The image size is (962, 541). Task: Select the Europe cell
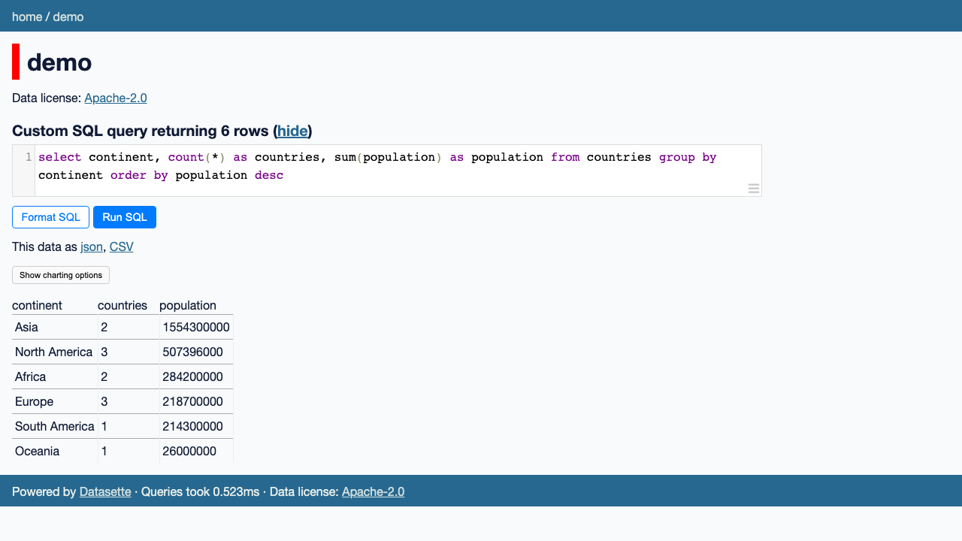pos(55,401)
